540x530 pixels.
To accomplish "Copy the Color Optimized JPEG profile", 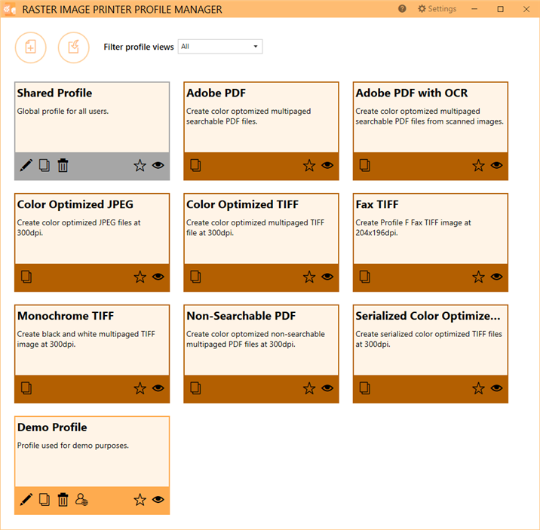I will click(x=26, y=277).
